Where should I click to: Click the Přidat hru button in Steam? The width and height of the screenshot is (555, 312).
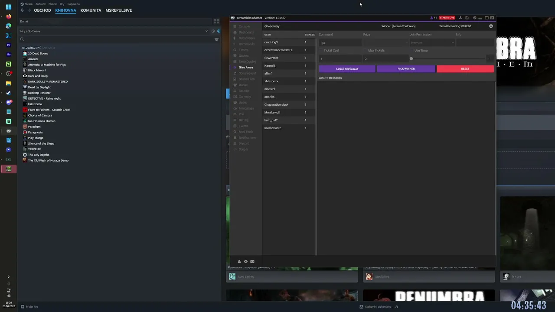click(29, 306)
